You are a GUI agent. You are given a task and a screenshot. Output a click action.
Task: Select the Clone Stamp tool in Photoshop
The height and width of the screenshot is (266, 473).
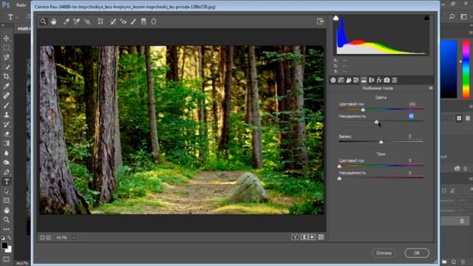click(7, 115)
